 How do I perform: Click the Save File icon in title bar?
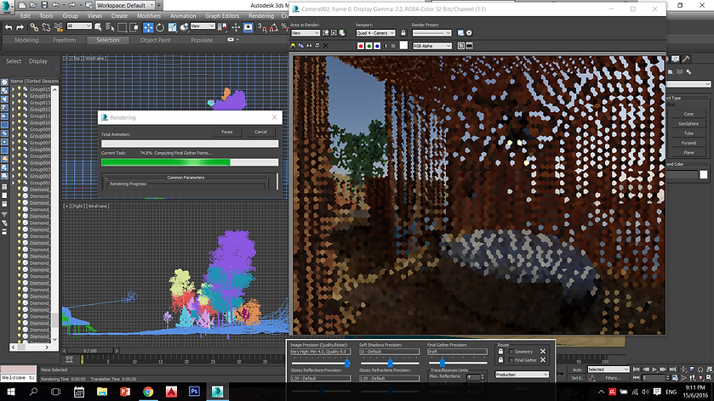click(x=44, y=5)
